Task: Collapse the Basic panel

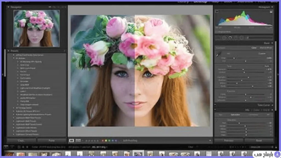Action: coord(272,43)
